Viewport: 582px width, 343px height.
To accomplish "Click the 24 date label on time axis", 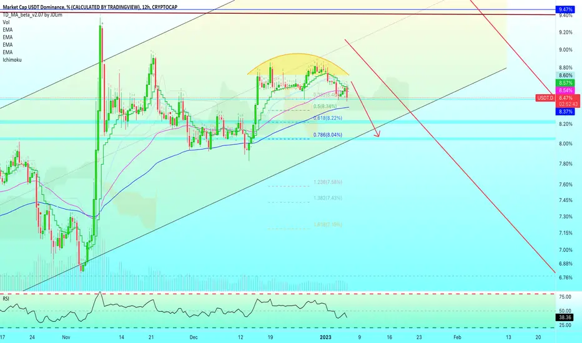I will pos(32,337).
